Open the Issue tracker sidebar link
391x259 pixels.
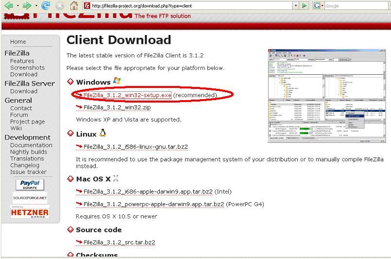[28, 172]
